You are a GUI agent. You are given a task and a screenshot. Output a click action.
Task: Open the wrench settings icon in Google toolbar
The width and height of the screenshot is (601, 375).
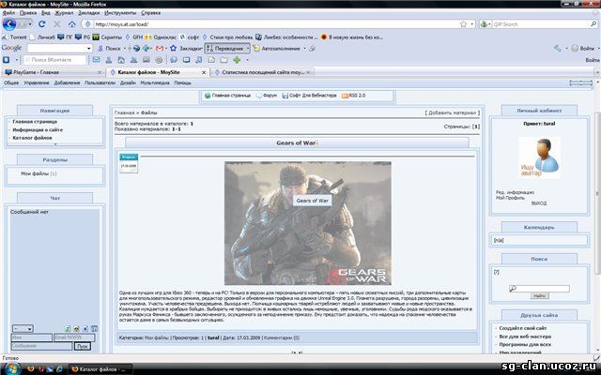point(558,48)
